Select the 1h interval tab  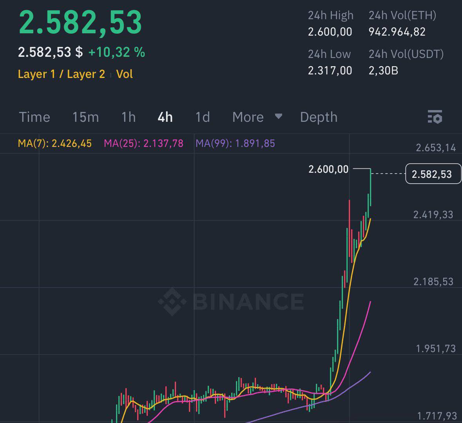click(129, 117)
